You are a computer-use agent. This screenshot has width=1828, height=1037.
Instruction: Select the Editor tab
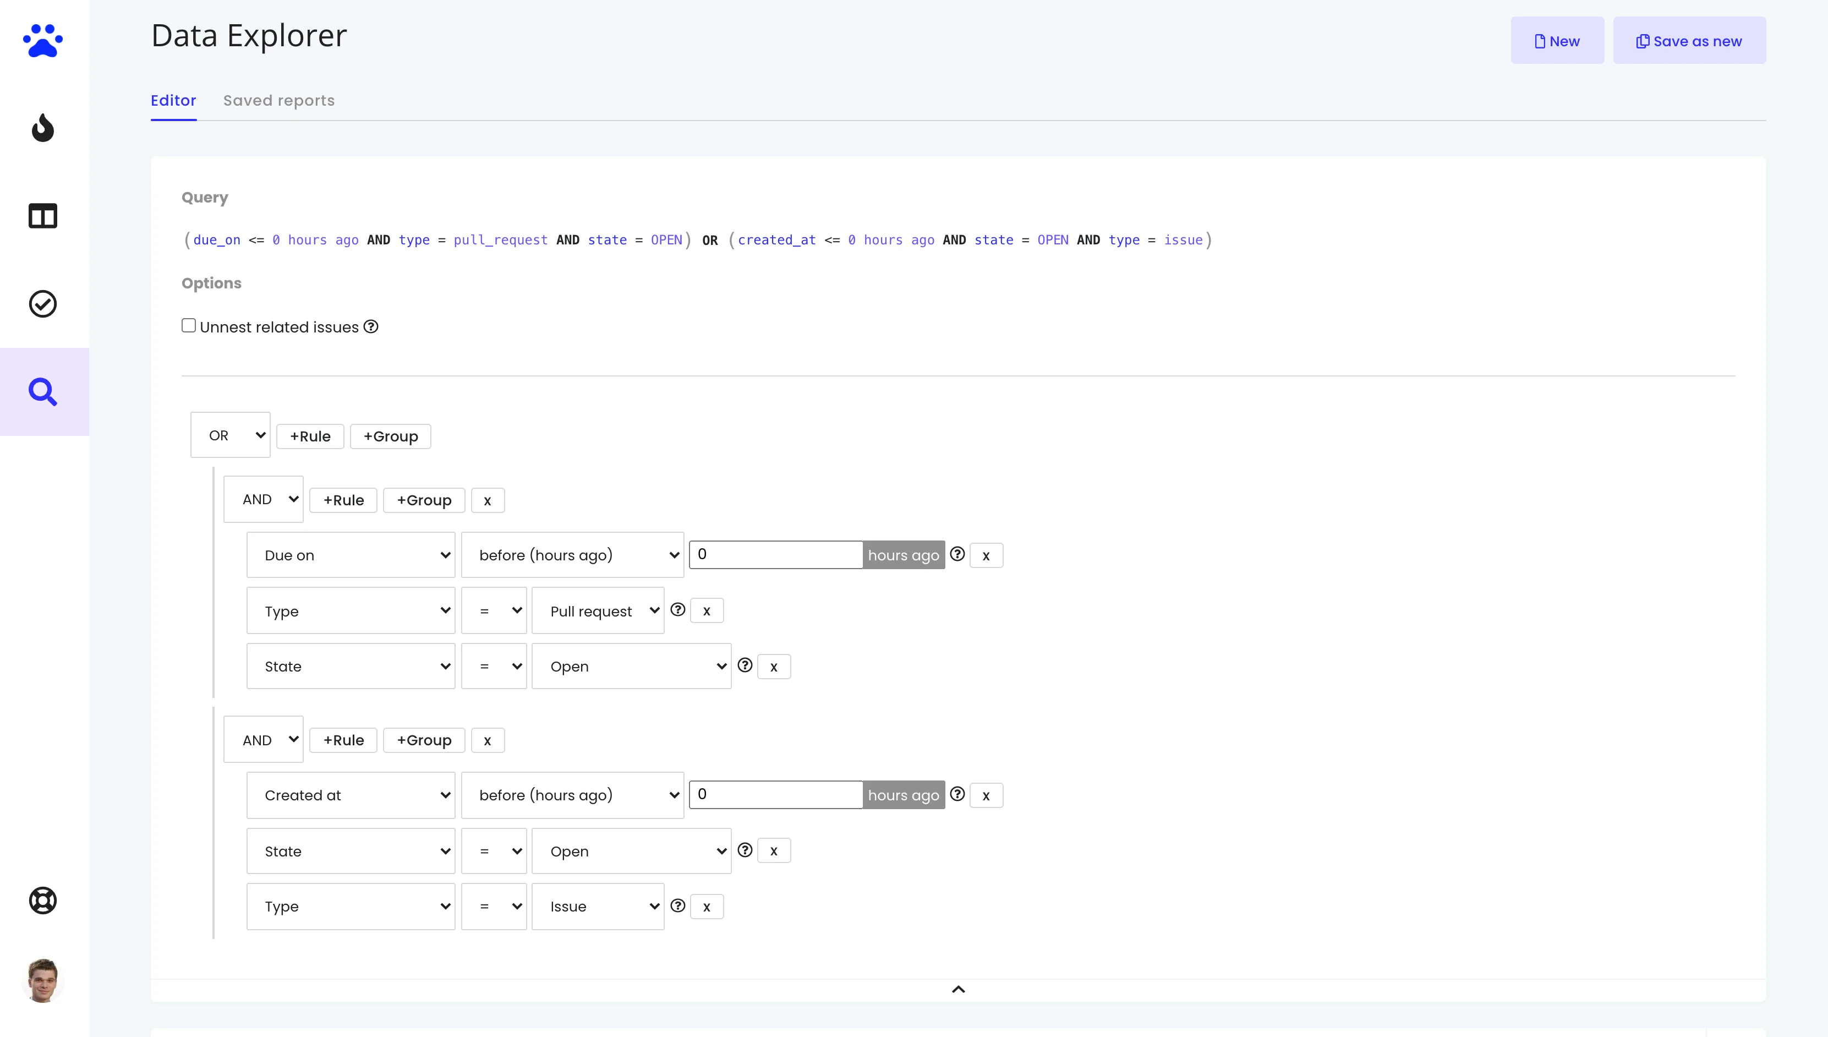pyautogui.click(x=173, y=100)
